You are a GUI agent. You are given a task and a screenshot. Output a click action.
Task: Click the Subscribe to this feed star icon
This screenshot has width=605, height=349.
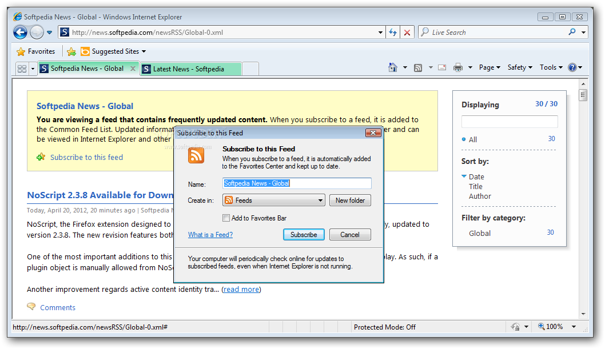pyautogui.click(x=41, y=157)
